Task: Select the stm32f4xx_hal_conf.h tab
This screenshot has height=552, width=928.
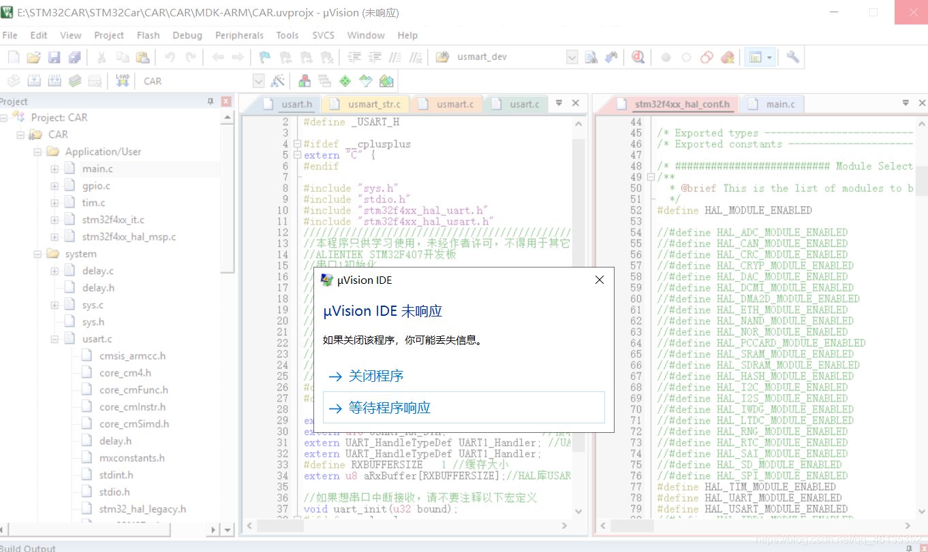Action: 673,104
